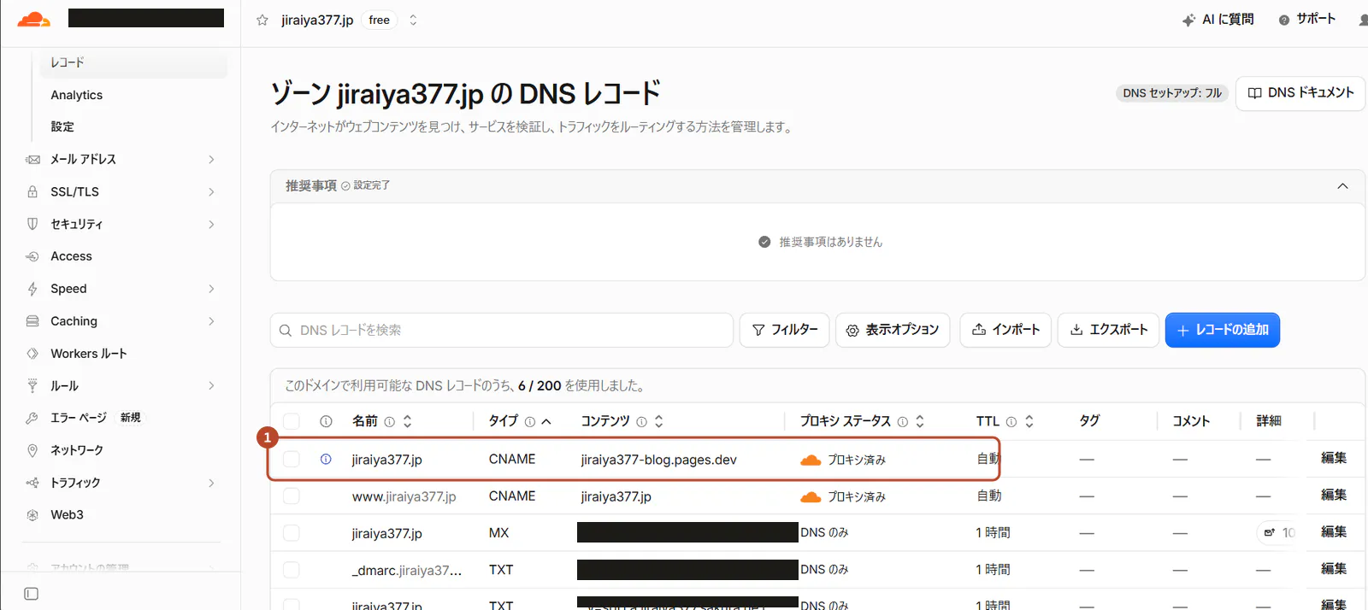Click the Speed lightning icon

[32, 289]
